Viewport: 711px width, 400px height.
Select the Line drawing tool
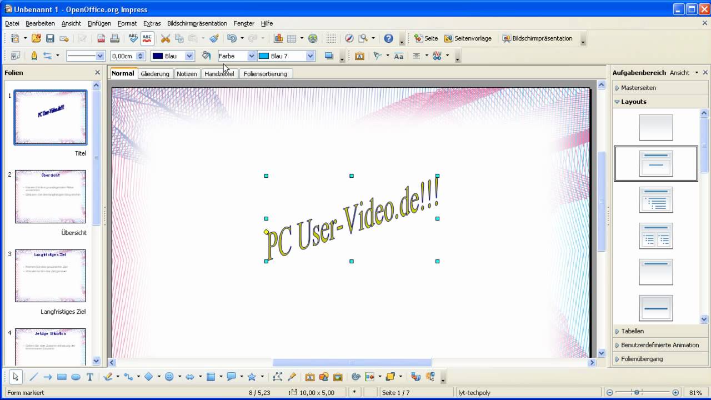(x=34, y=377)
